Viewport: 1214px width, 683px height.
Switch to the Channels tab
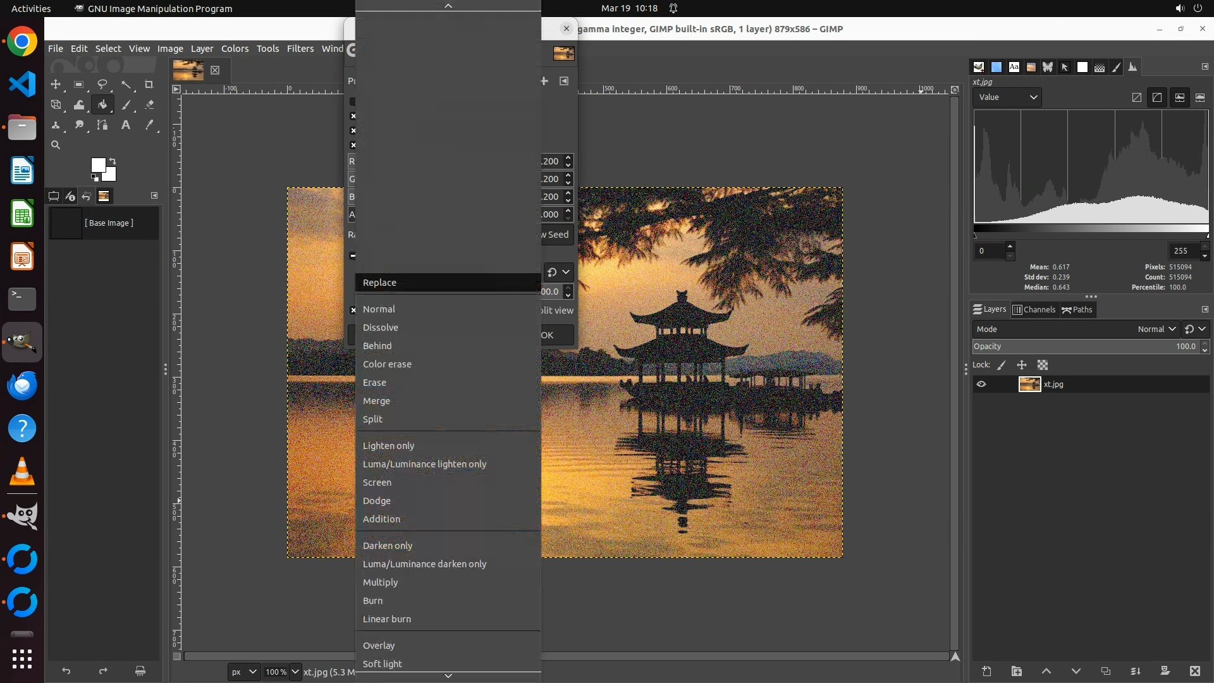1034,309
